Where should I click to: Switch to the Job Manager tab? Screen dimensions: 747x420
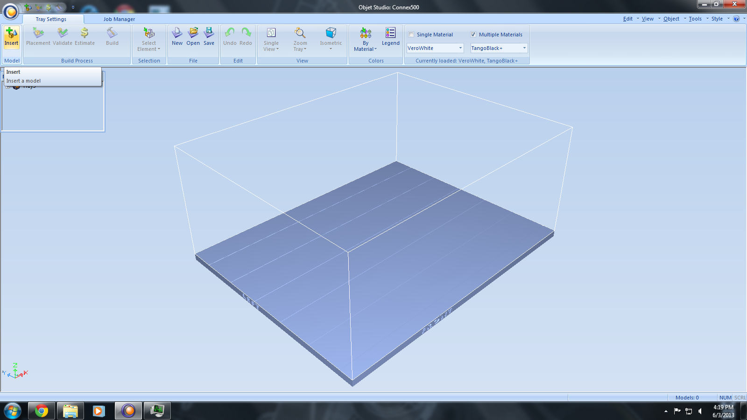click(119, 19)
